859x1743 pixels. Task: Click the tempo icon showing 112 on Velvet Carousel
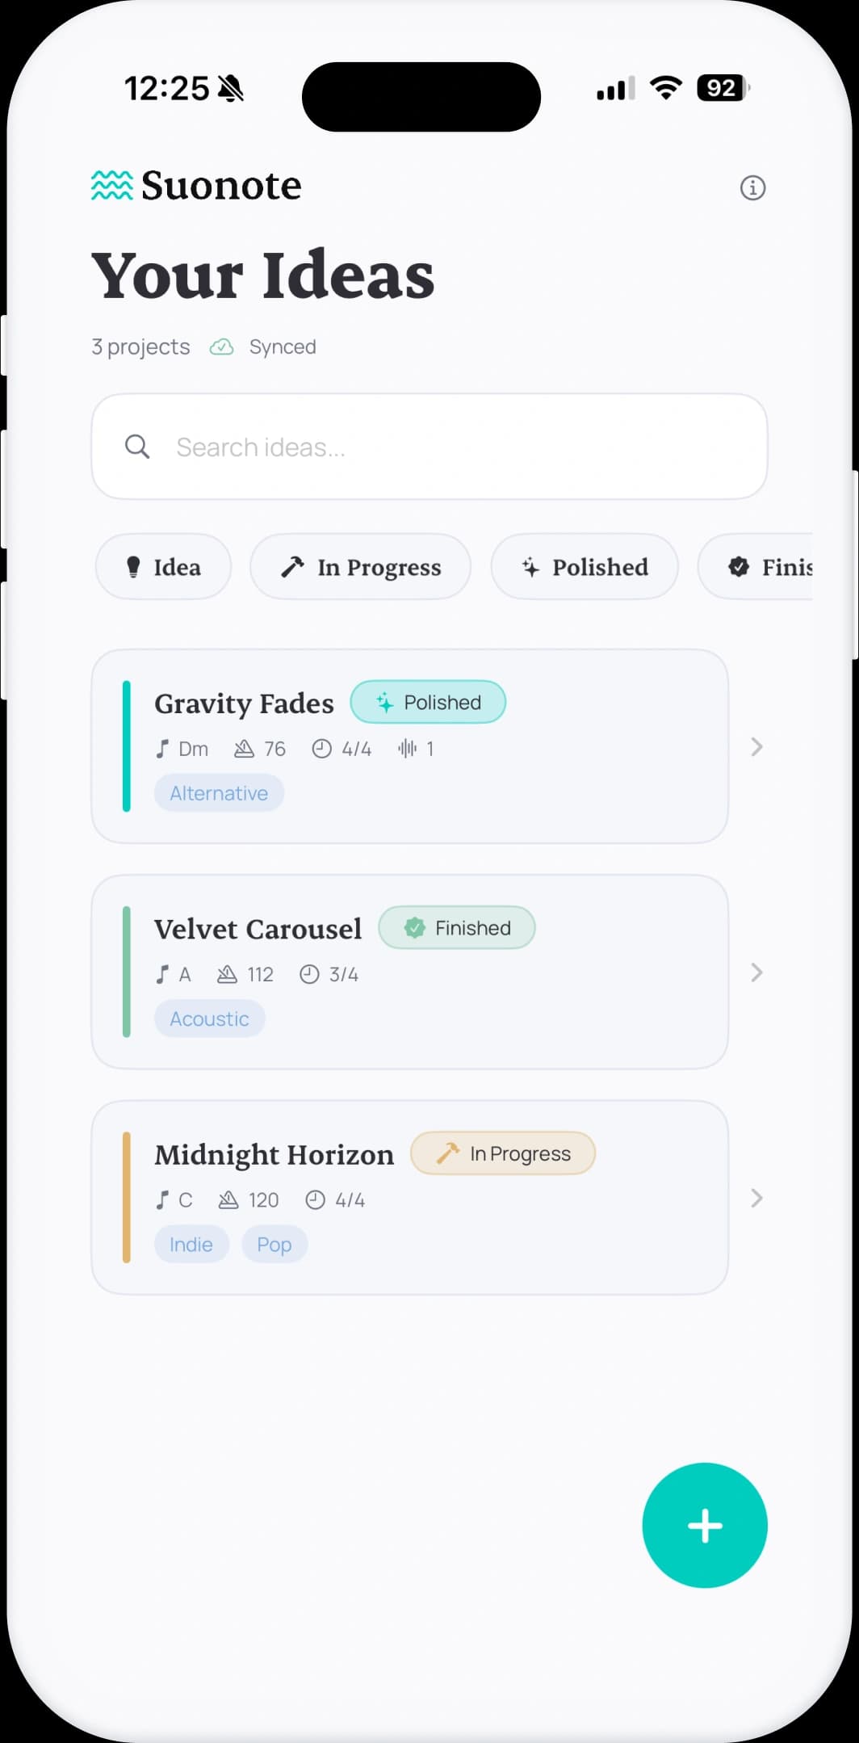(228, 974)
